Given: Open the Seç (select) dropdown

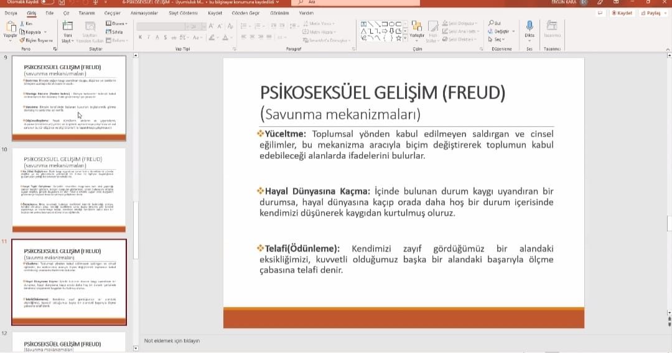Looking at the screenshot, I should [x=497, y=39].
